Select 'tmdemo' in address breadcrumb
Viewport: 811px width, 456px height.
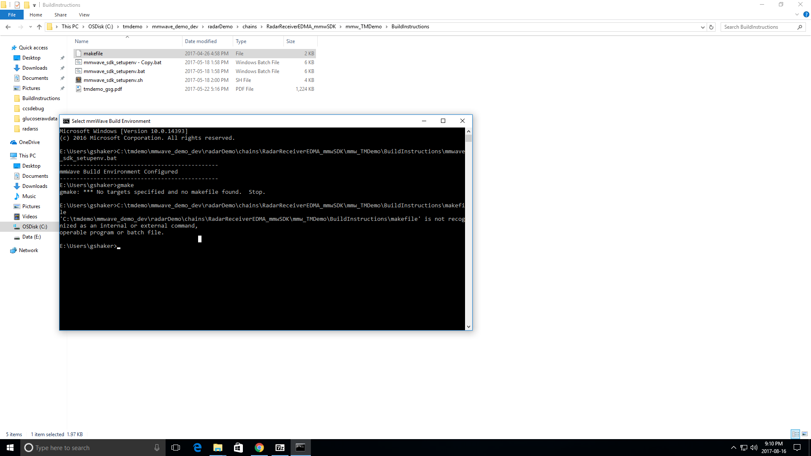tap(133, 27)
